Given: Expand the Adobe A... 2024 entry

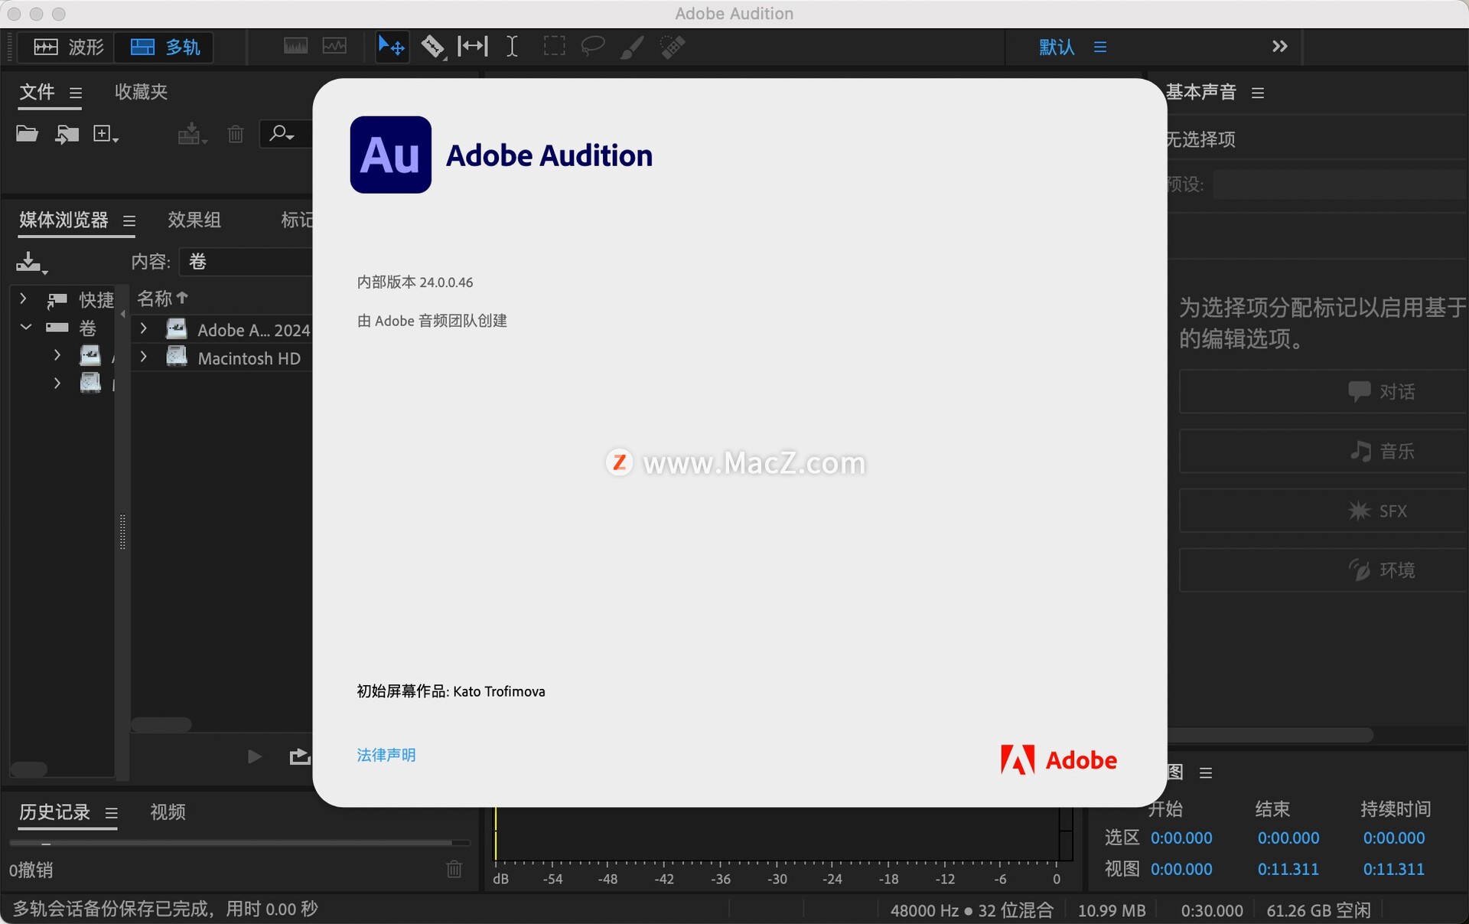Looking at the screenshot, I should (142, 328).
